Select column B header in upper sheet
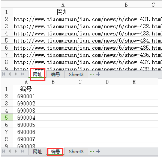The height and width of the screenshot is (157, 162). click(x=126, y=5)
